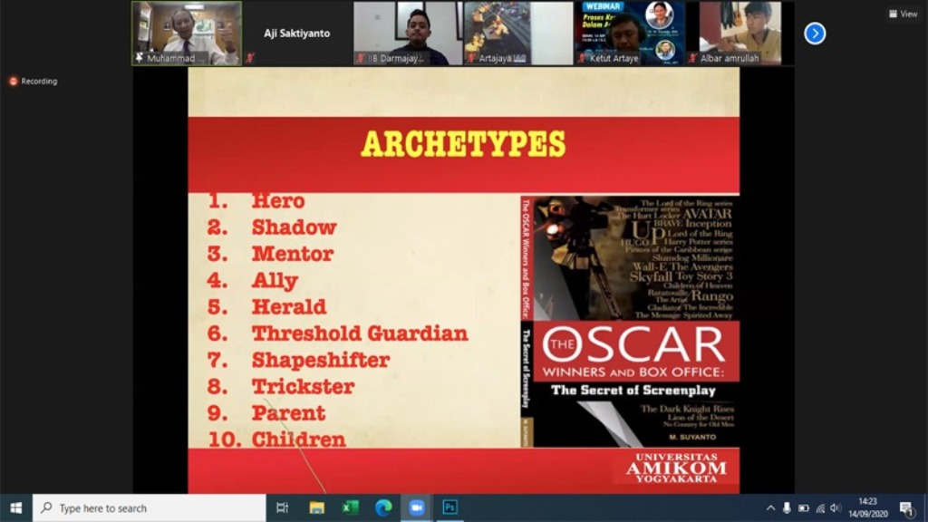The height and width of the screenshot is (522, 928).
Task: Open Photoshop from taskbar
Action: click(449, 507)
